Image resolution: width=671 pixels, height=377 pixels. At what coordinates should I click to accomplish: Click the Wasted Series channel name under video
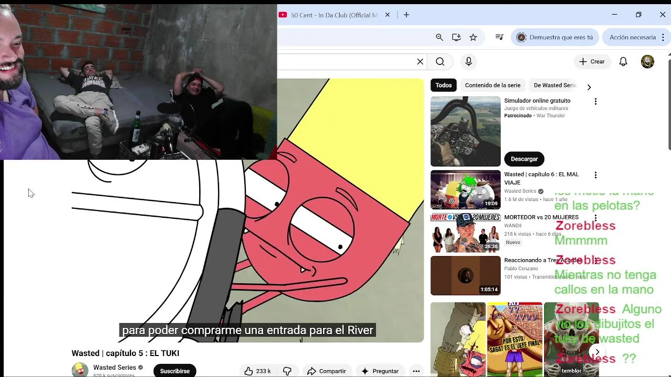click(115, 368)
